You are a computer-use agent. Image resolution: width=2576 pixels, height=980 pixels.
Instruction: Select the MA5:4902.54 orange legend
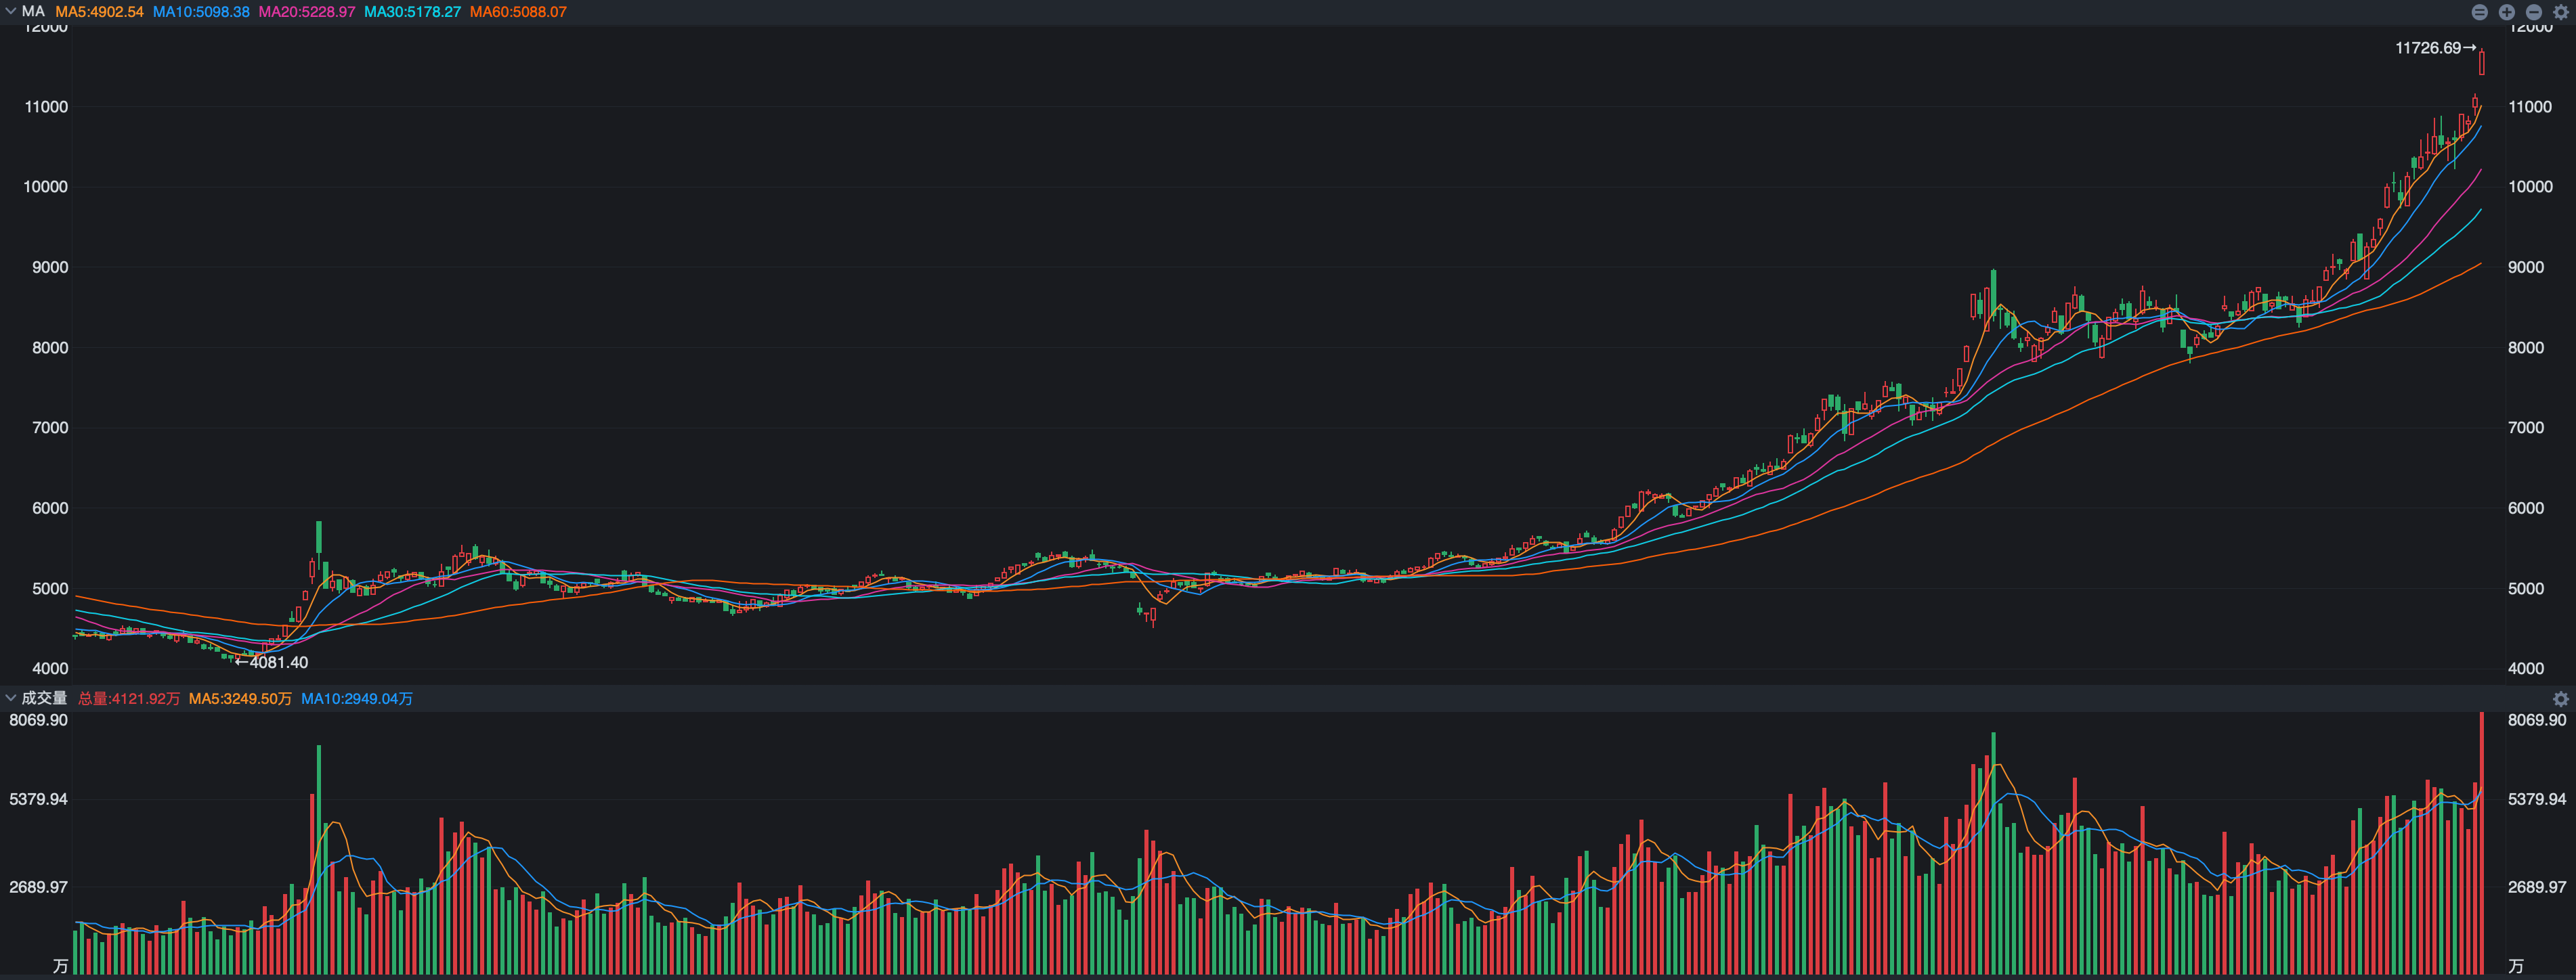click(99, 12)
